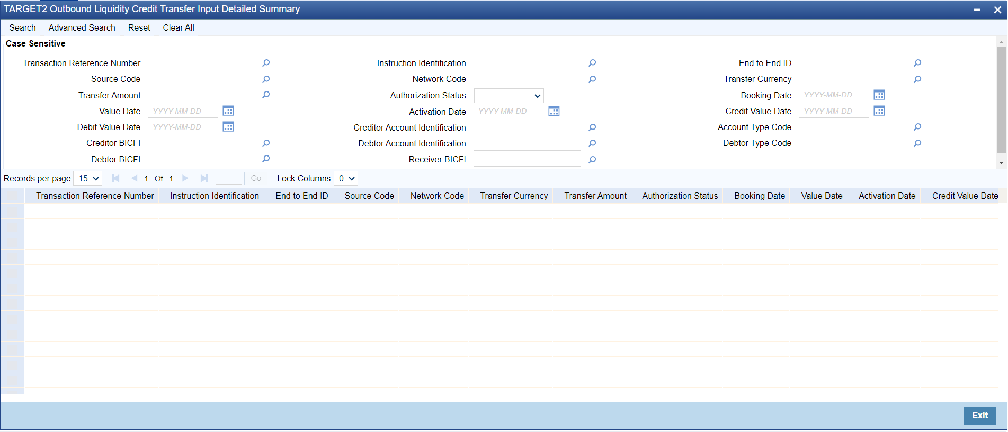
Task: Click the page number input box
Action: pos(229,178)
